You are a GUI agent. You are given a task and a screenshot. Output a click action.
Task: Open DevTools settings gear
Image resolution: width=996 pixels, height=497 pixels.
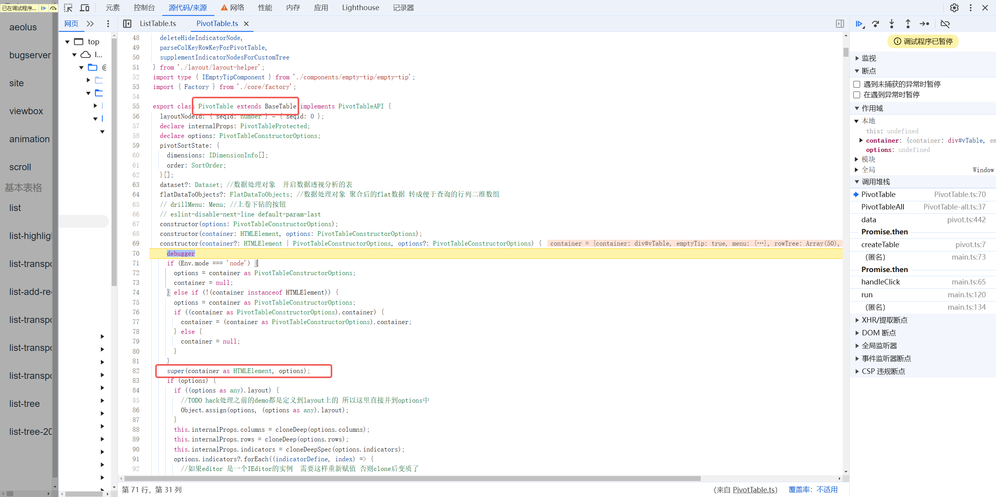click(x=954, y=8)
